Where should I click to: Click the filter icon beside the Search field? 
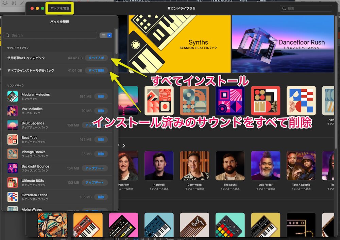pyautogui.click(x=104, y=35)
